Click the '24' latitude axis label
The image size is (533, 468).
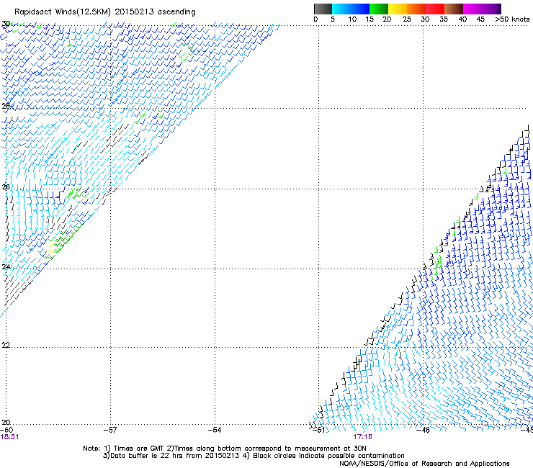6,267
